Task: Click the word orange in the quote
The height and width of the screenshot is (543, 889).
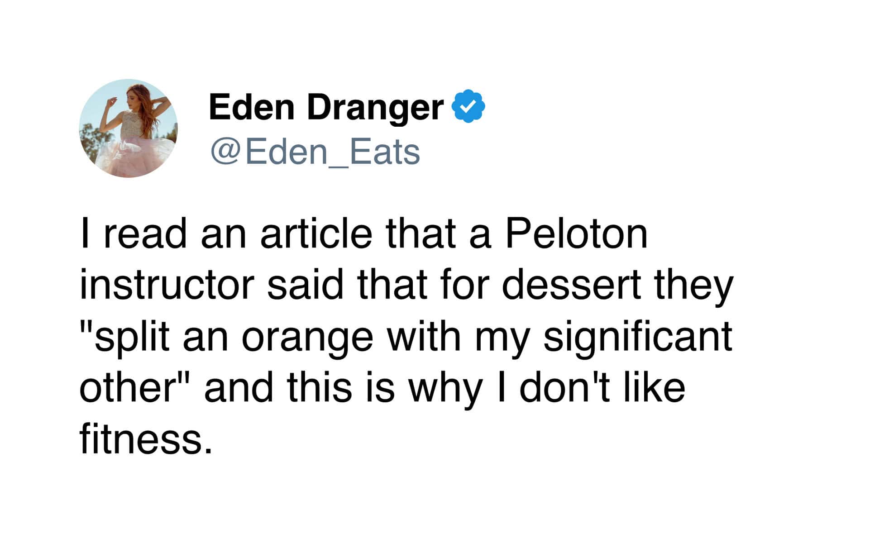Action: click(307, 337)
